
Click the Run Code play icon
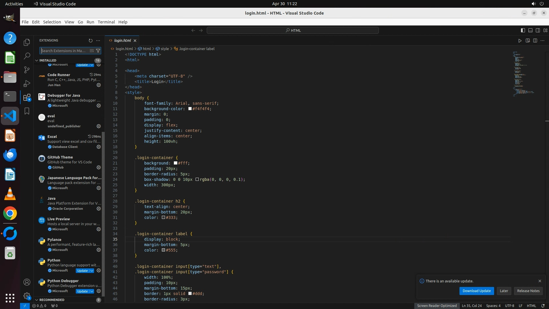tap(520, 41)
